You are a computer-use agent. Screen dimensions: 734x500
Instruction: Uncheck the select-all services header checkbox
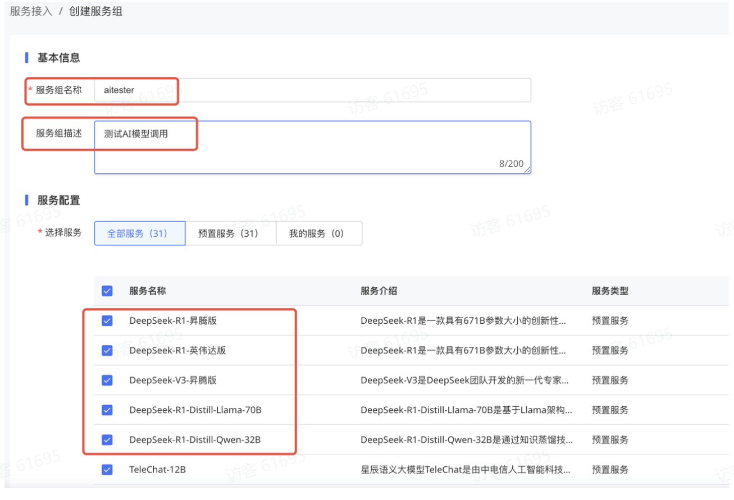pyautogui.click(x=107, y=291)
